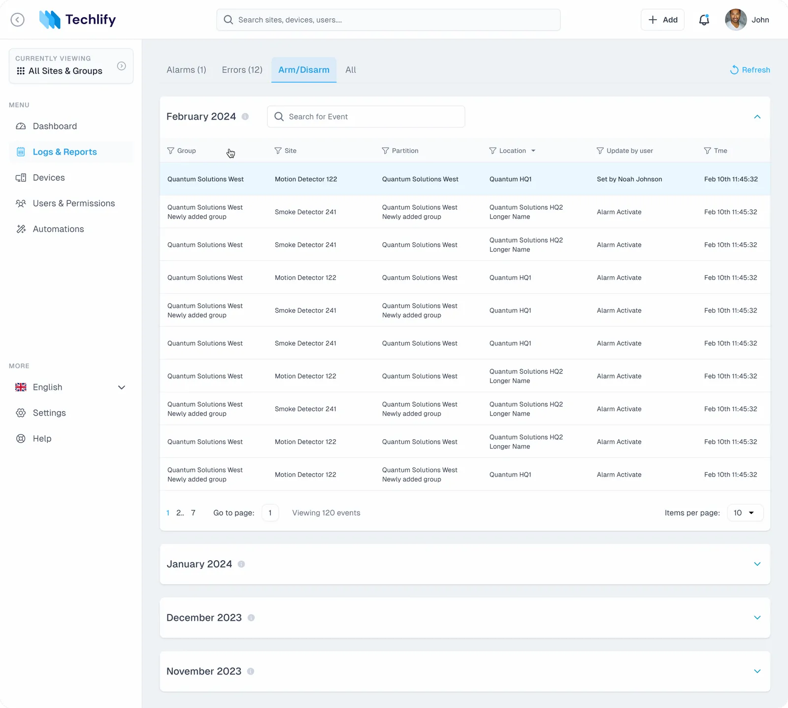Filter by the Group column funnel icon
This screenshot has width=788, height=708.
click(171, 151)
